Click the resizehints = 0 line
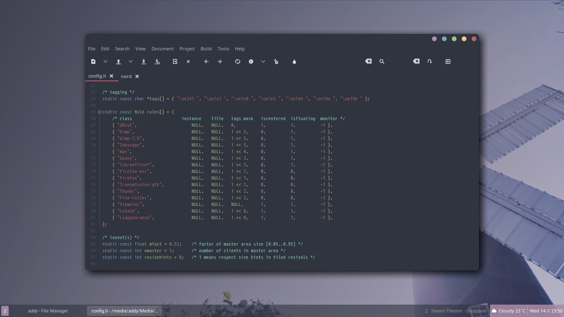This screenshot has height=317, width=564. point(209,257)
